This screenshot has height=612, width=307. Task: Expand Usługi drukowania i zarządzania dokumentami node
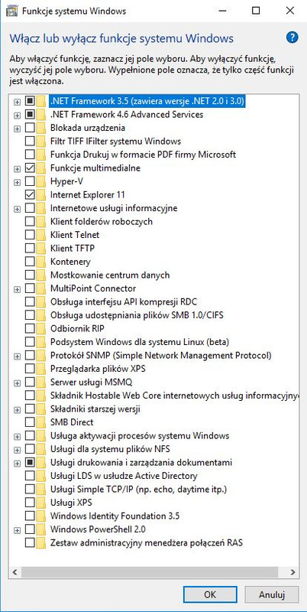[17, 463]
